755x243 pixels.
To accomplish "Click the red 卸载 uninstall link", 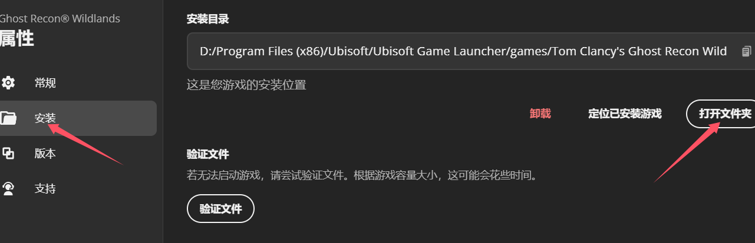I will pyautogui.click(x=540, y=114).
